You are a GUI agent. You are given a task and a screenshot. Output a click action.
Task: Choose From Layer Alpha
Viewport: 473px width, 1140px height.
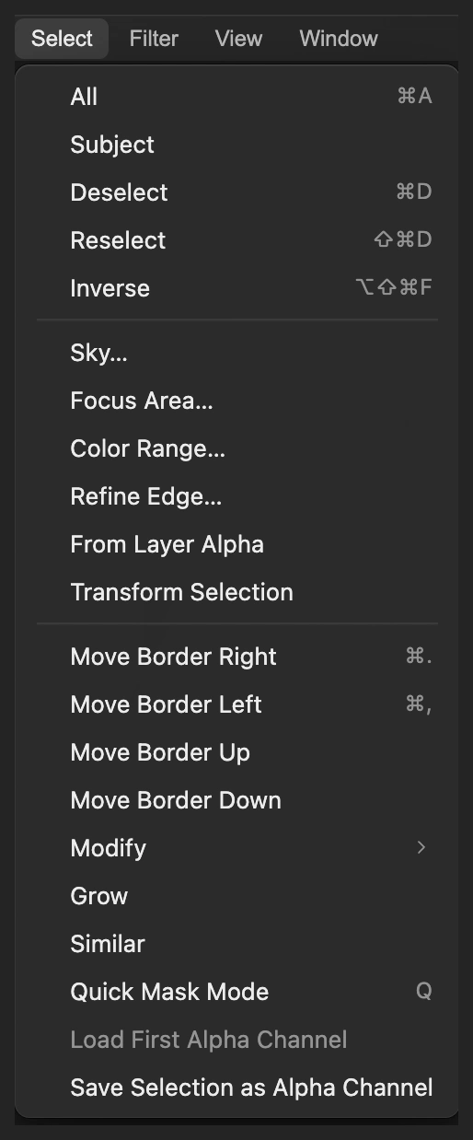237,544
